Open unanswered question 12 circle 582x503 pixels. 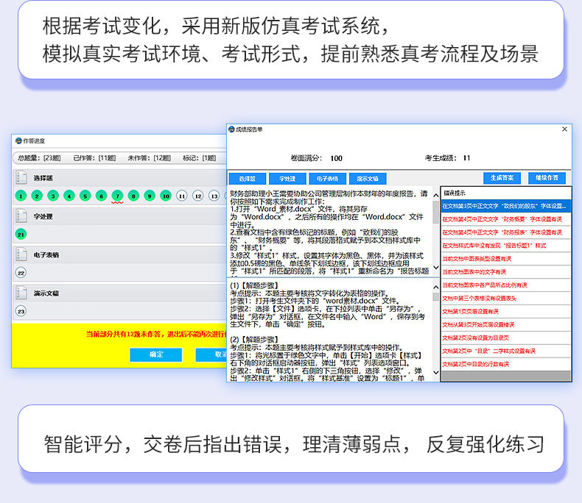[x=198, y=196]
